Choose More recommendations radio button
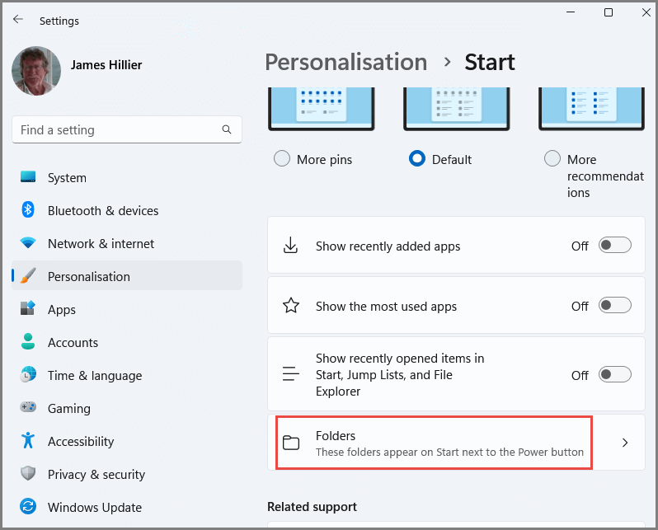The image size is (658, 530). [552, 158]
